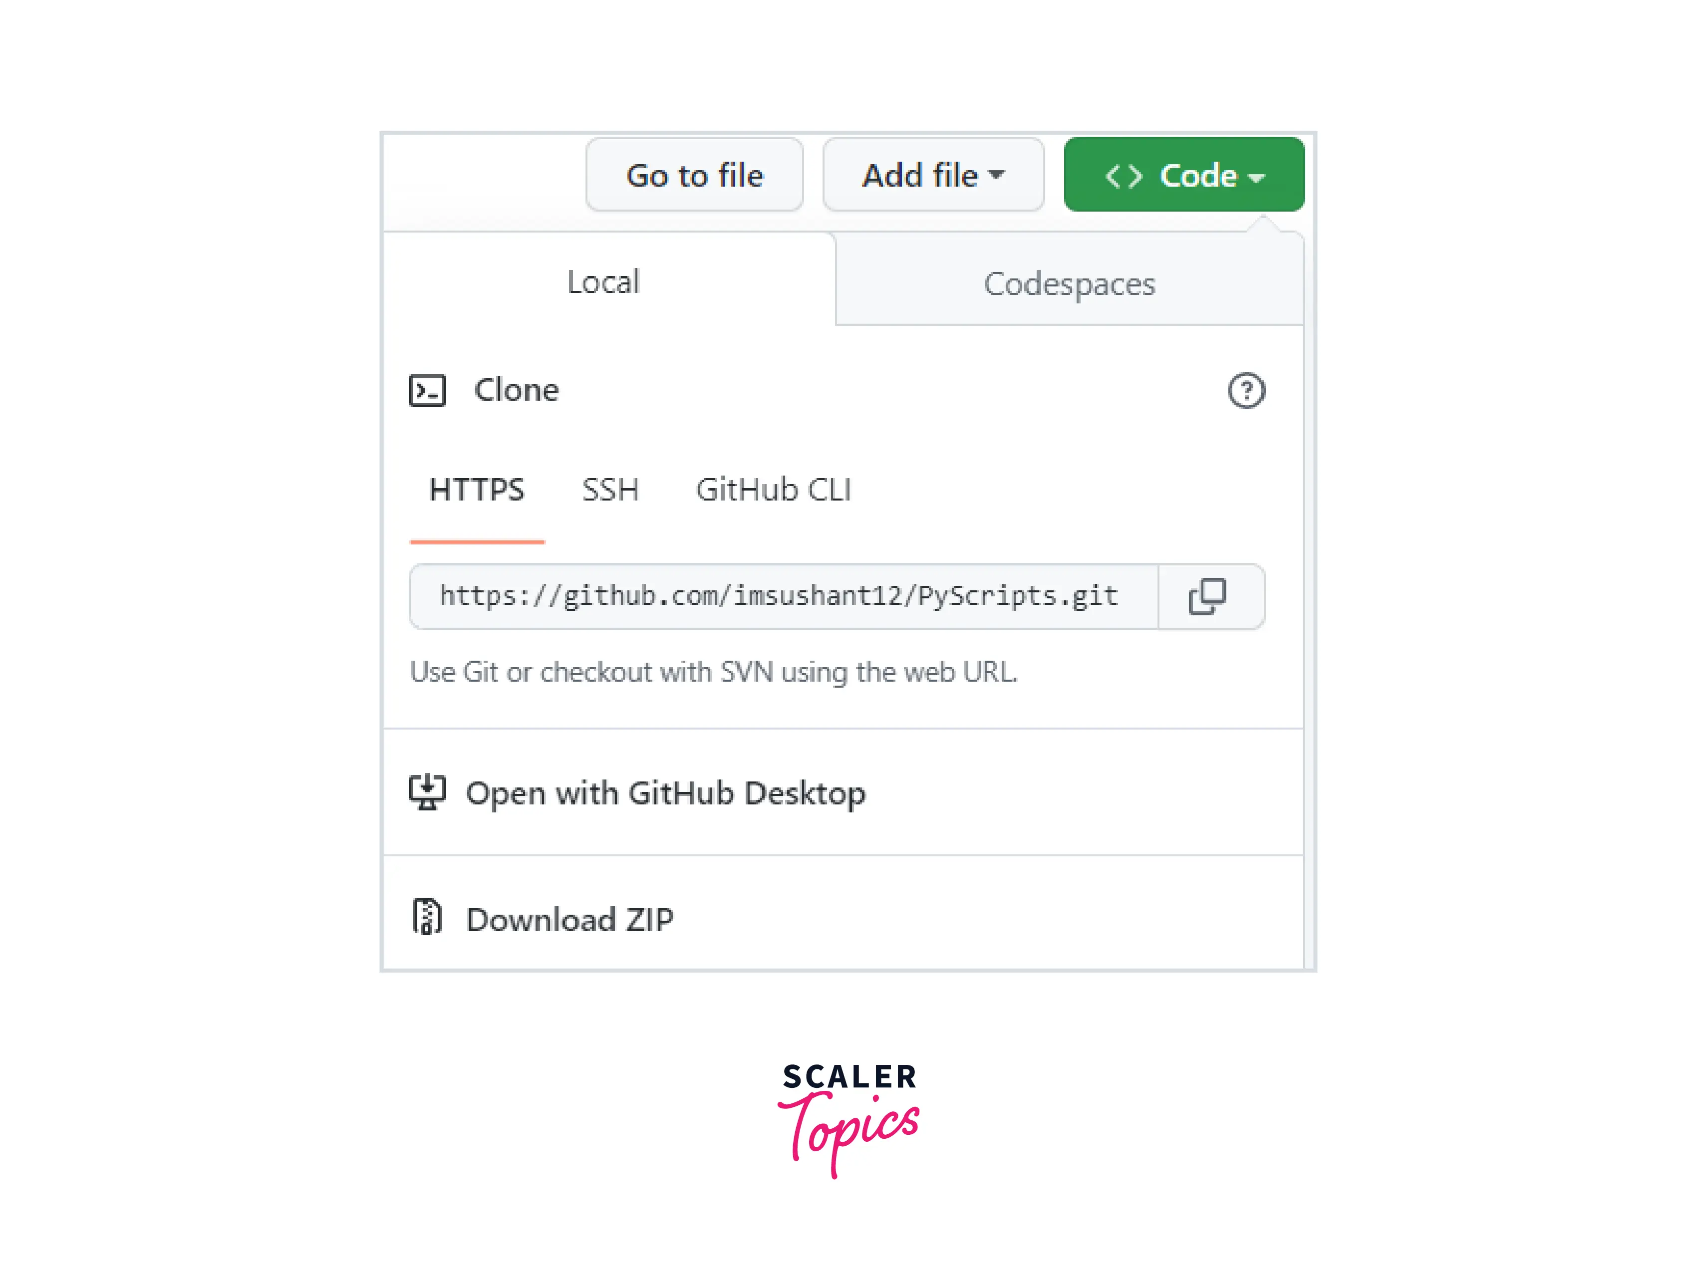Click the angle brackets icon on Code button
Screen dimensions: 1697x1275
pyautogui.click(x=1124, y=177)
